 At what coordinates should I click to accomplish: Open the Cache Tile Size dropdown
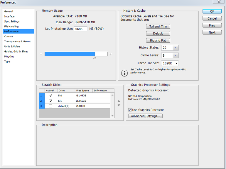tap(170, 63)
